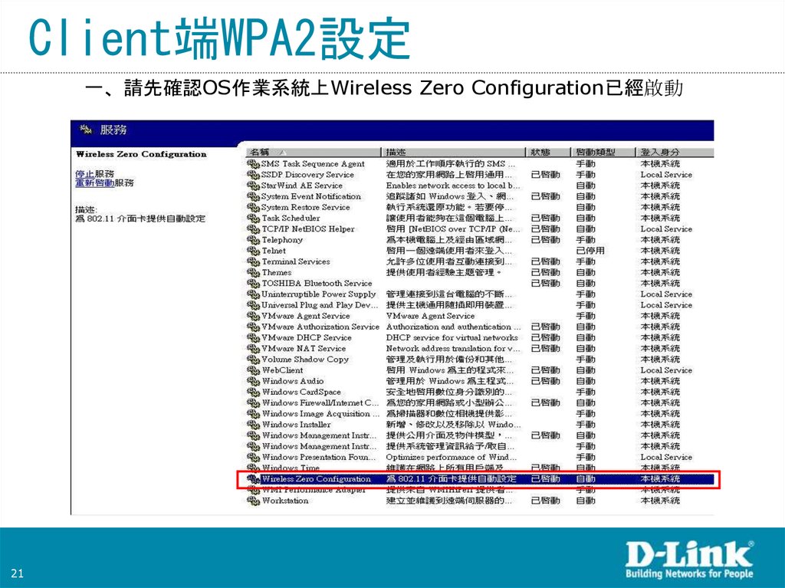Click the gear icon beside WebClient

pos(253,370)
